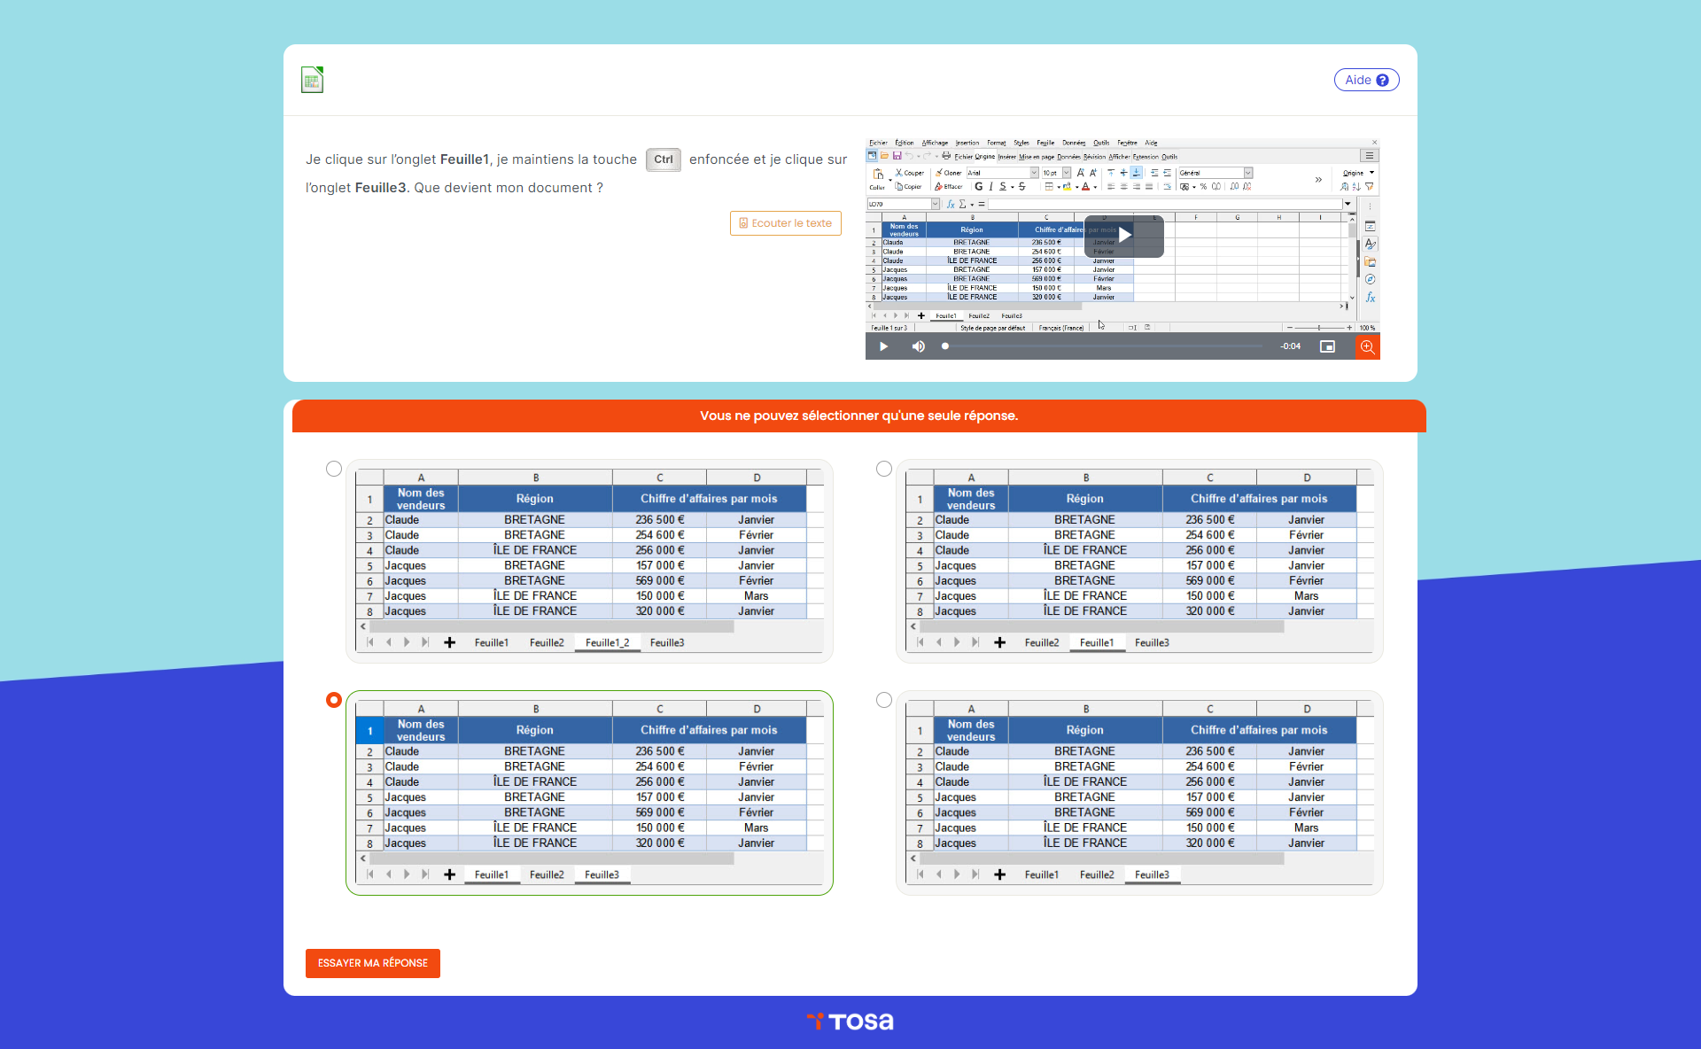Click large play overlay on video center

pyautogui.click(x=1123, y=235)
